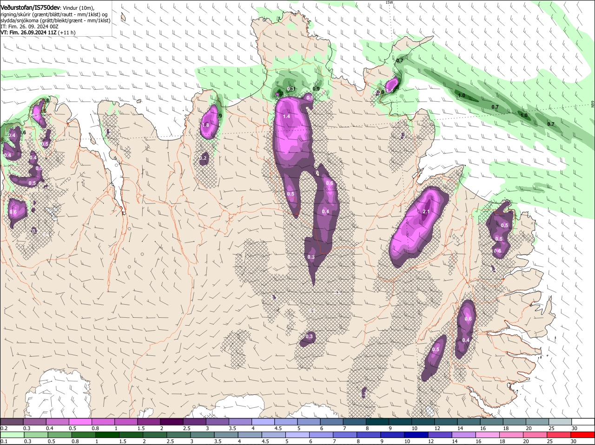Click the light periwinkle 4–4.5 upper legend swatch
Image resolution: width=595 pixels, height=445 pixels.
tap(262, 421)
